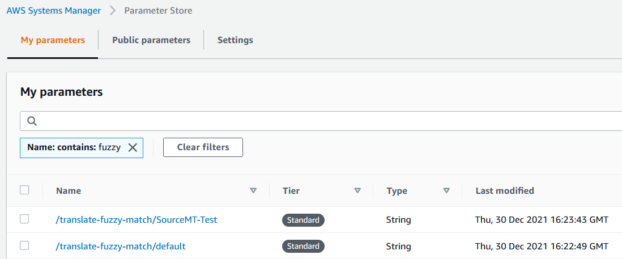Click the search magnifier icon
The width and height of the screenshot is (622, 259).
click(x=32, y=121)
